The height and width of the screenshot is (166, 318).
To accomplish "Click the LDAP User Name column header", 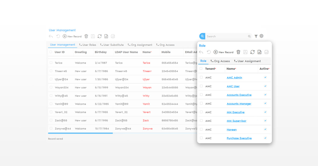I will (x=126, y=52).
